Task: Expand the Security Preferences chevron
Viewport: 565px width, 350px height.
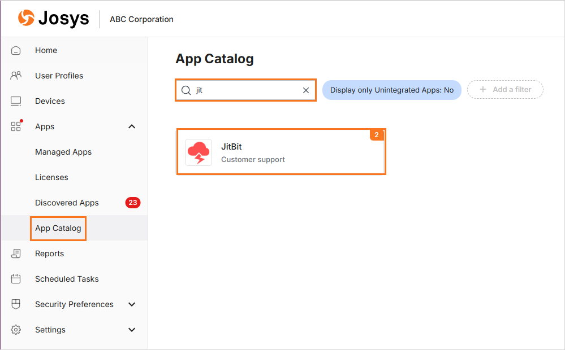Action: 132,304
